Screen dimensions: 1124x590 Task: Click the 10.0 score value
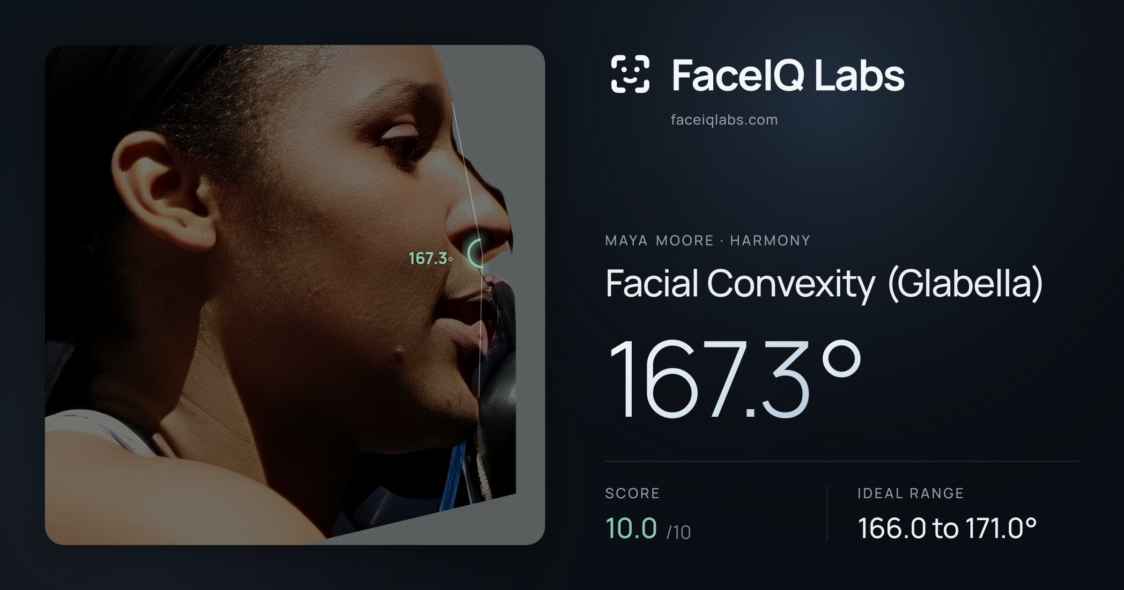(x=631, y=528)
